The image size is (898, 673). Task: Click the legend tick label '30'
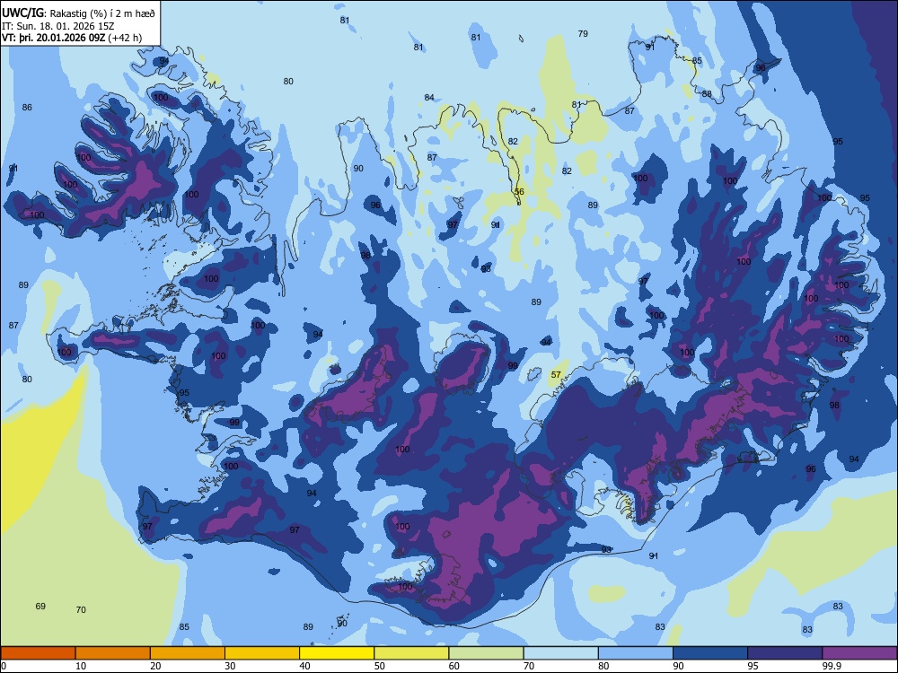[230, 666]
